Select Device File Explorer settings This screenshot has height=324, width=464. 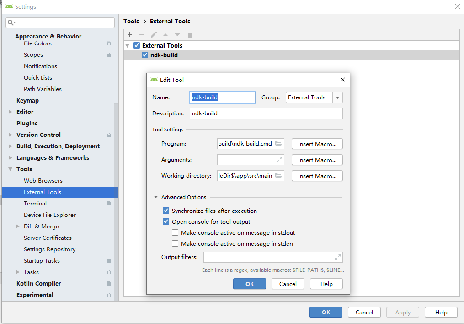pos(50,215)
